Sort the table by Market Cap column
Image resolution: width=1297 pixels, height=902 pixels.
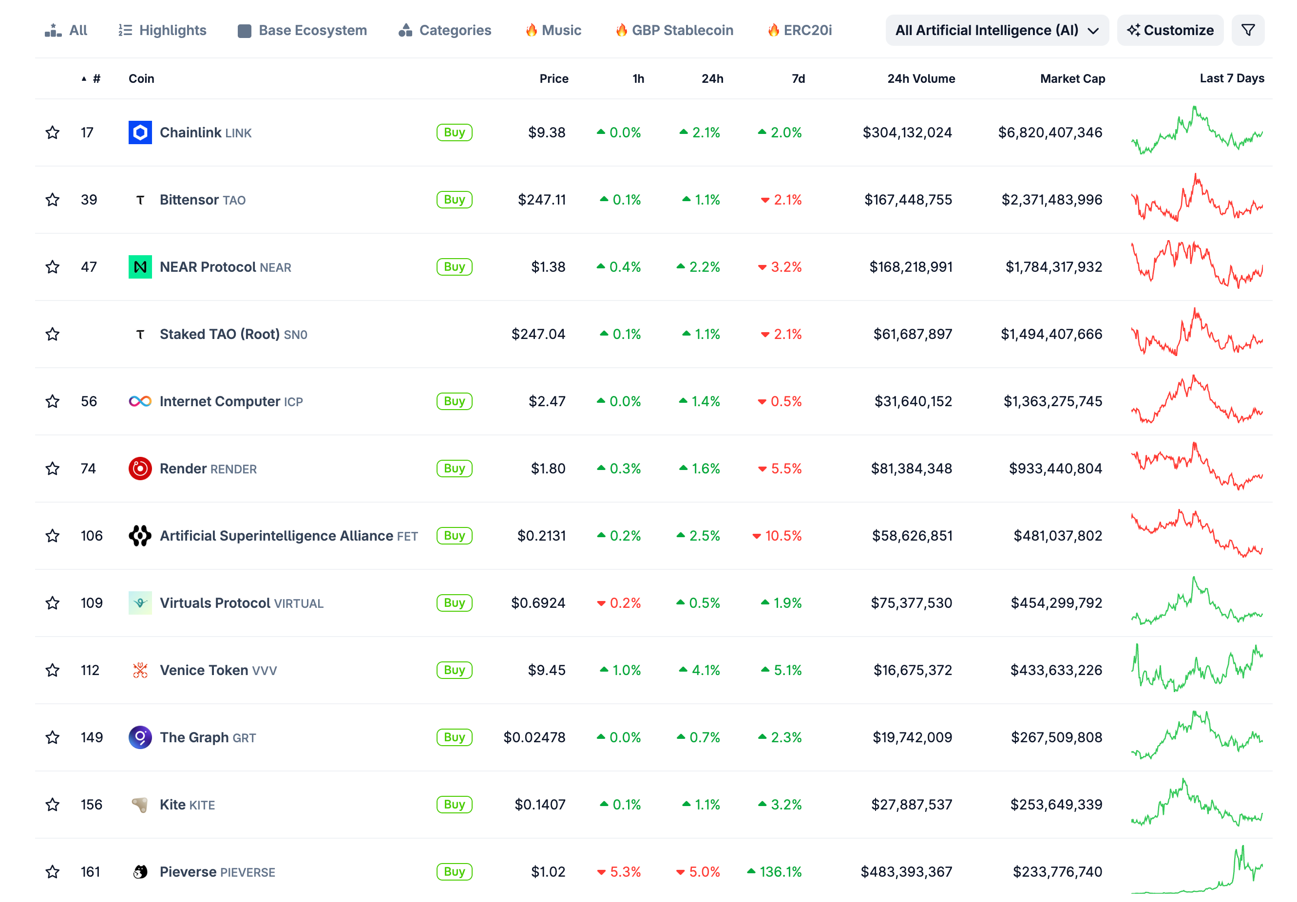coord(1072,79)
